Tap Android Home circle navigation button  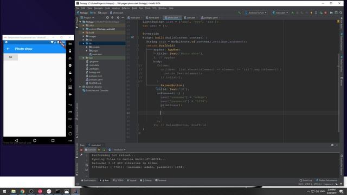click(x=35, y=141)
